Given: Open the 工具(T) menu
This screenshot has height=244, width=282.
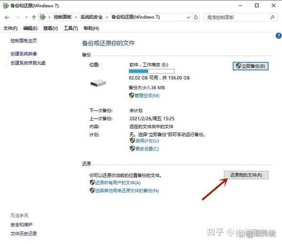Looking at the screenshot, I should tap(71, 28).
